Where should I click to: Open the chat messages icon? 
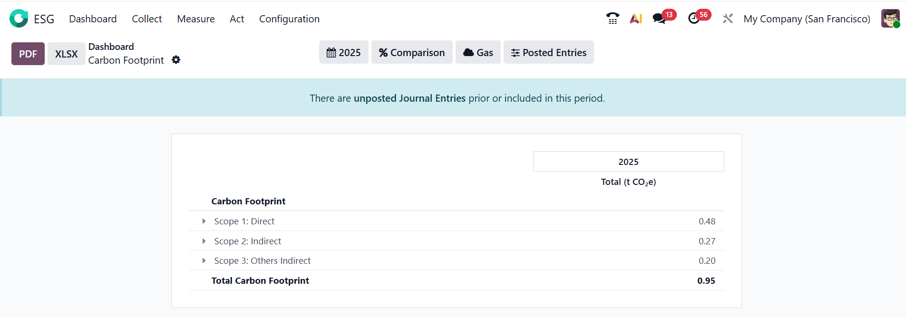[x=659, y=19]
